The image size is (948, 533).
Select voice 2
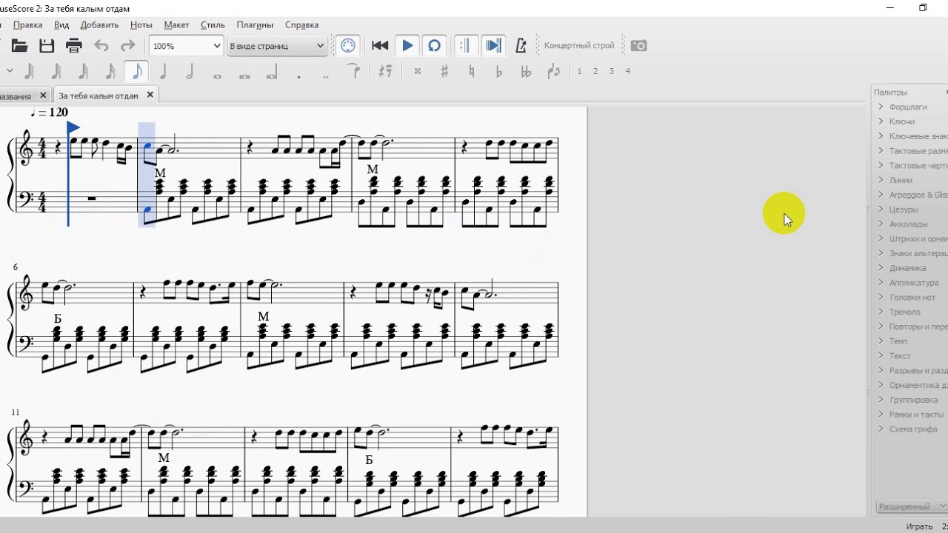595,72
